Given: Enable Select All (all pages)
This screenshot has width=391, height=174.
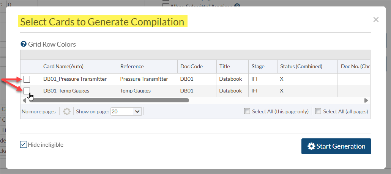Looking at the screenshot, I should pos(318,111).
